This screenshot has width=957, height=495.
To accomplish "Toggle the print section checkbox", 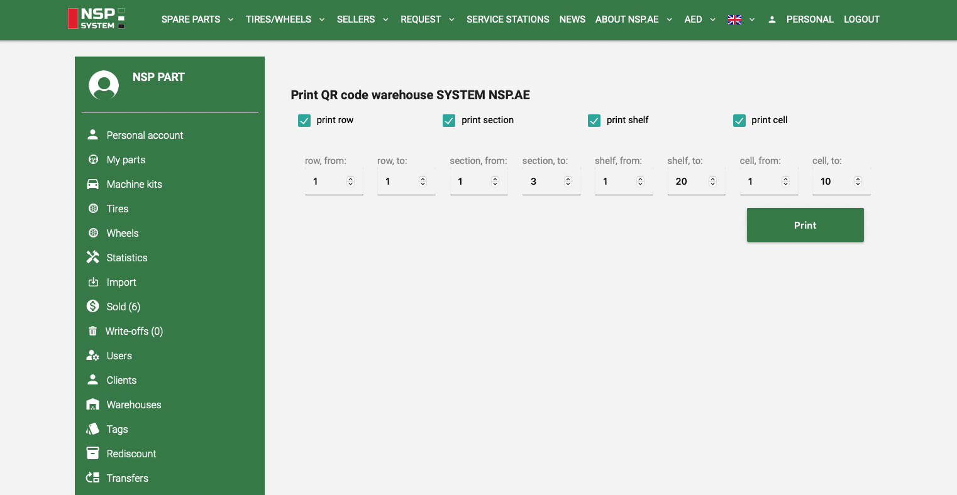I will [x=449, y=121].
